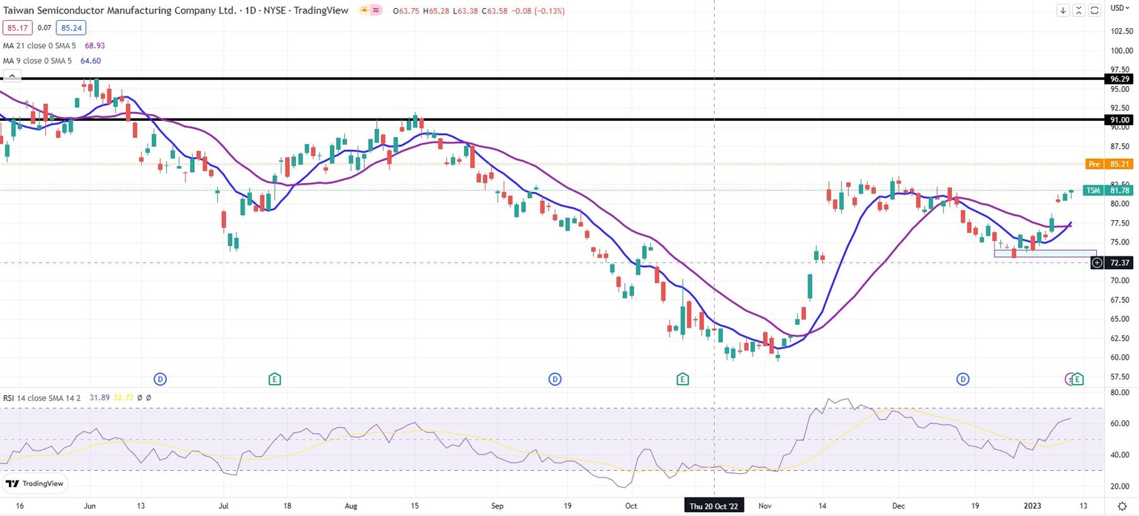Click the down-arrow chart button at top right
The width and height of the screenshot is (1139, 516).
[1063, 10]
